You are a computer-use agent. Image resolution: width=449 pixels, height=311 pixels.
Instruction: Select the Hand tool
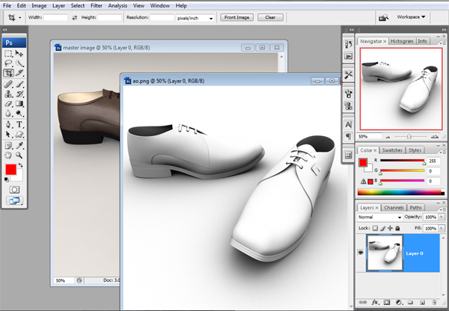pos(8,155)
